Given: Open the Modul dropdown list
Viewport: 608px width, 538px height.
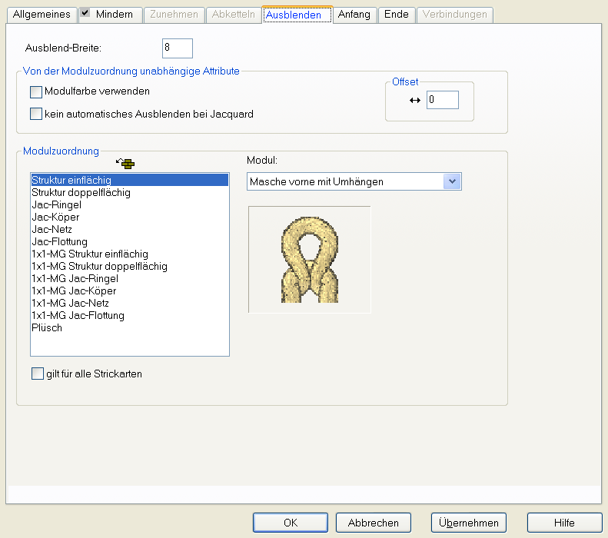Looking at the screenshot, I should [452, 181].
